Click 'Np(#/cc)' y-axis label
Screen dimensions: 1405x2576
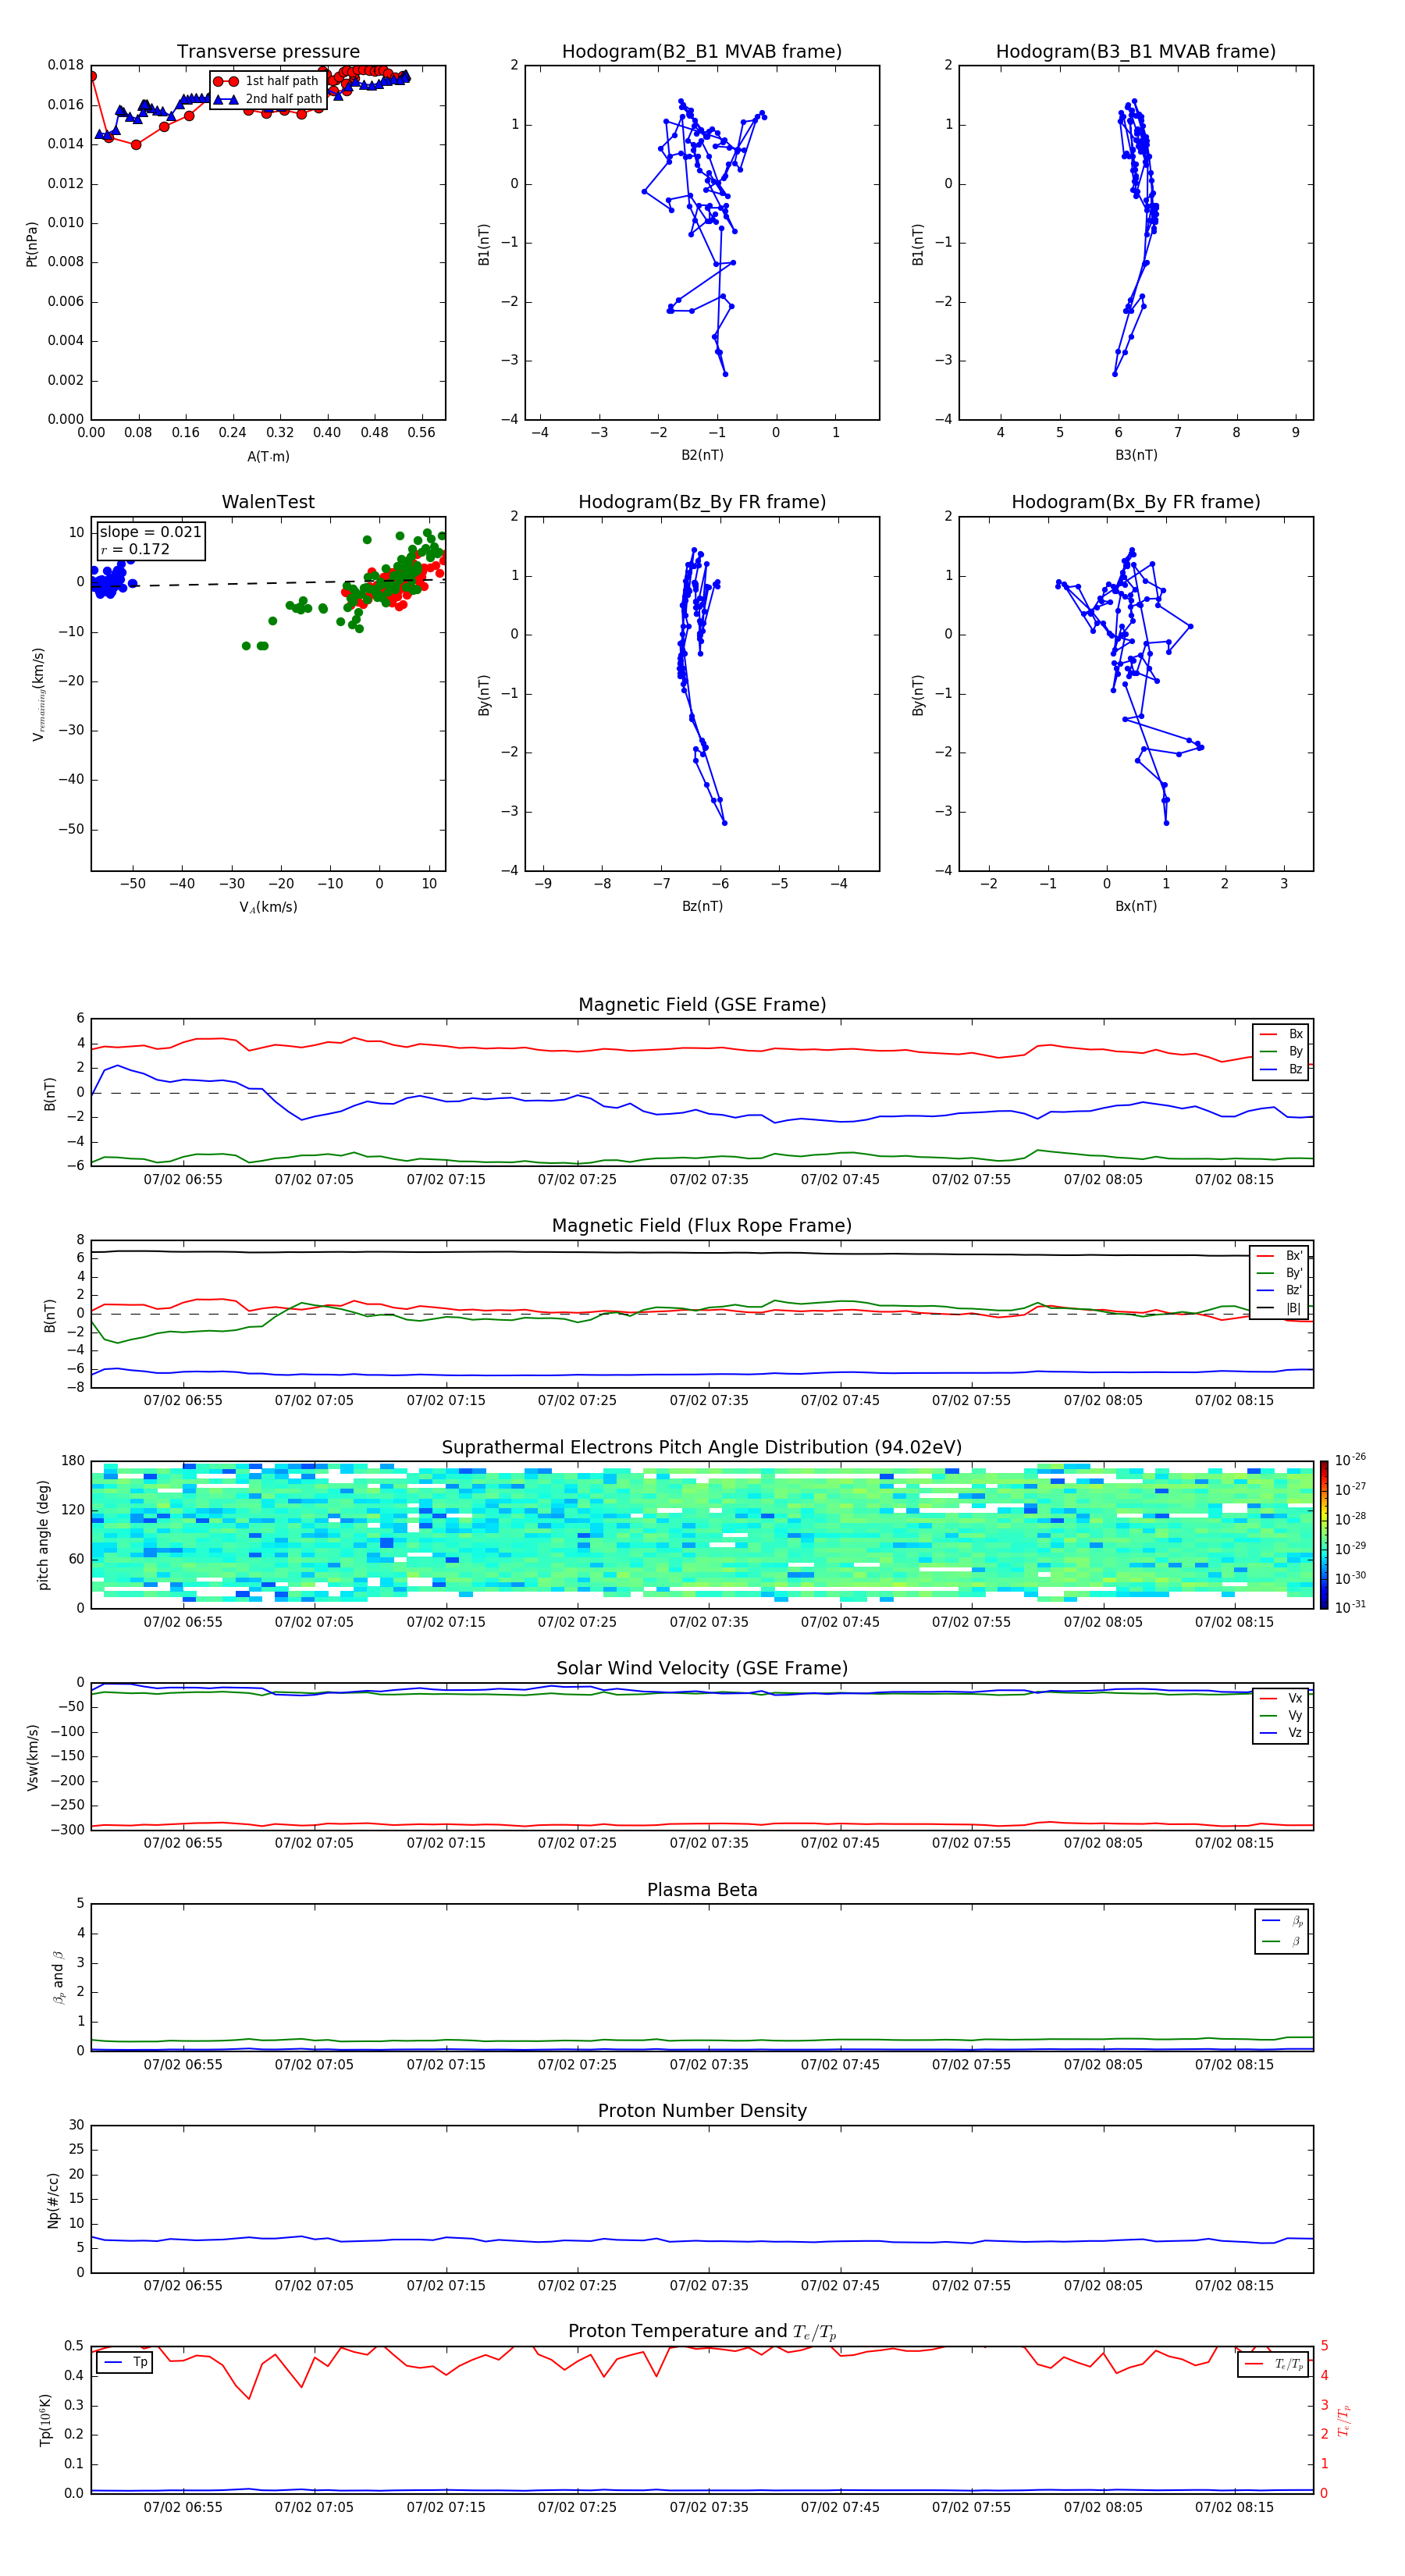coord(53,2201)
